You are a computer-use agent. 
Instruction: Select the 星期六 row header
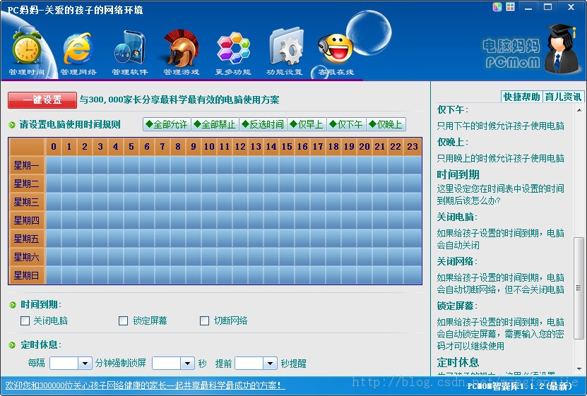[x=27, y=256]
